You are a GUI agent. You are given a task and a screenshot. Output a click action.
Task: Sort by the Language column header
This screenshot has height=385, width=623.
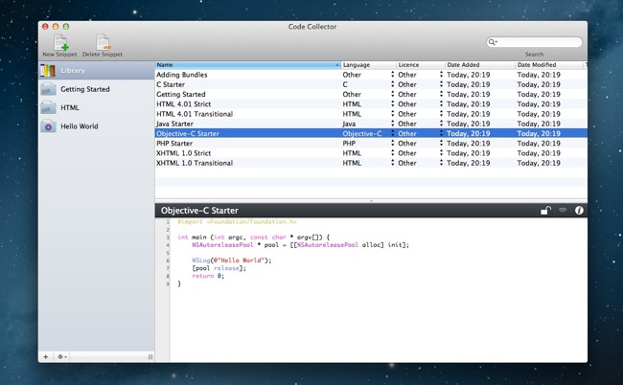(369, 65)
